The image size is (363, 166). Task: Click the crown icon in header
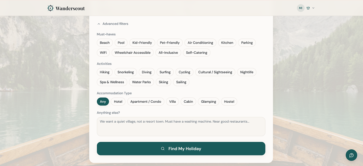[308, 8]
